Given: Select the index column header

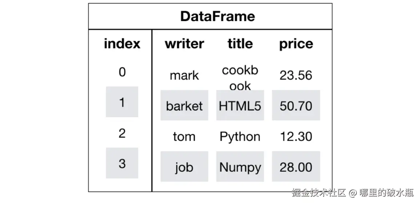Looking at the screenshot, I should (122, 44).
